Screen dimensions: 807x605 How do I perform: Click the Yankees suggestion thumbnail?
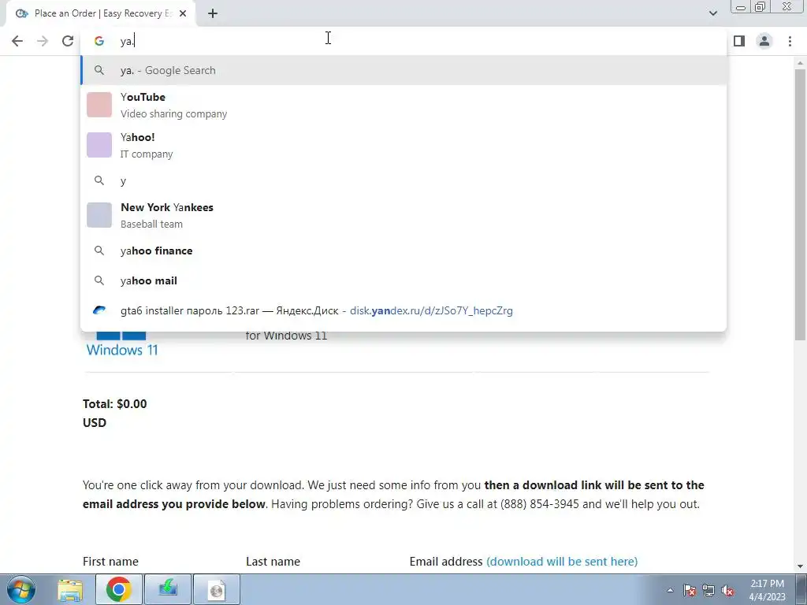pos(99,215)
